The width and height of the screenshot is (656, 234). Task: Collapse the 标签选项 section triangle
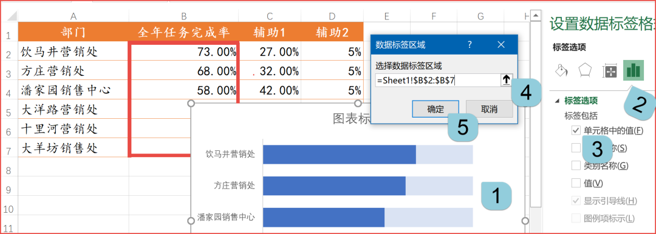tap(557, 101)
